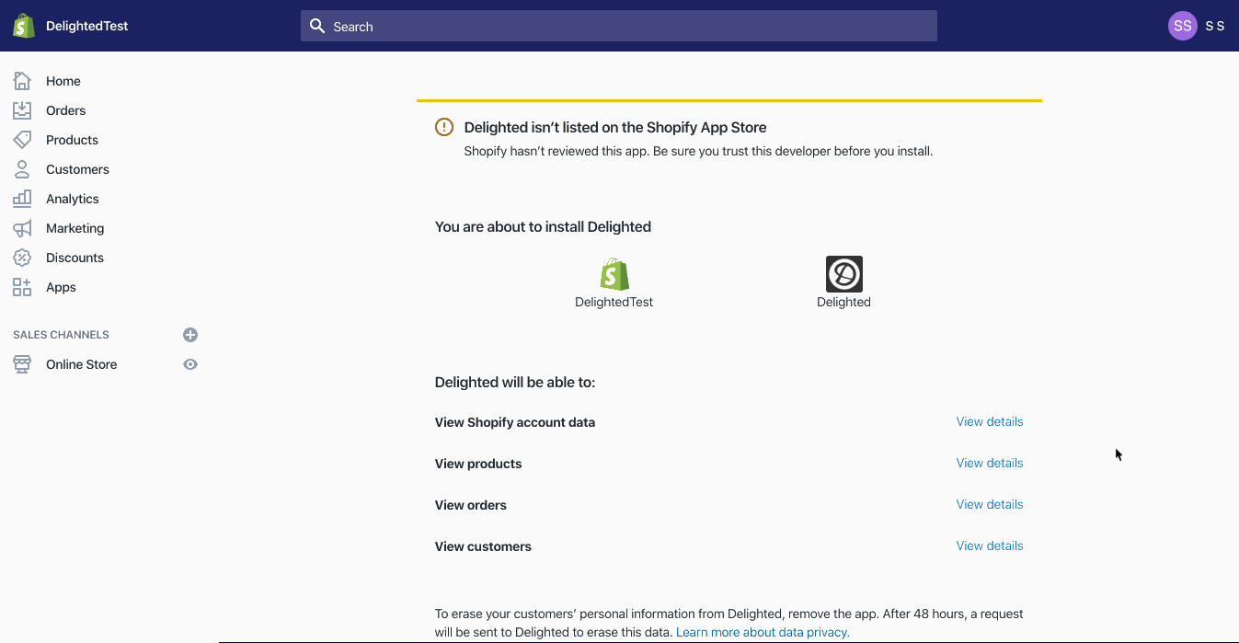
Task: Click the Analytics bar chart icon
Action: [x=22, y=199]
